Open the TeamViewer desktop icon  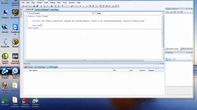[x=15, y=29]
